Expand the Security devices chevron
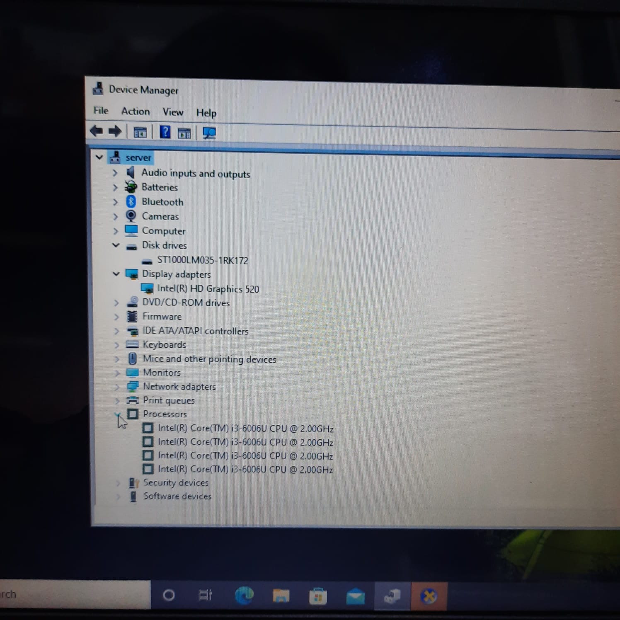Viewport: 620px width, 620px height. (x=118, y=483)
